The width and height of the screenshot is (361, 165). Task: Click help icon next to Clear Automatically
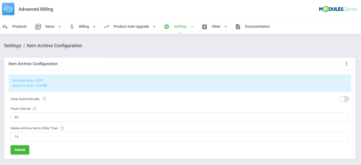[44, 99]
